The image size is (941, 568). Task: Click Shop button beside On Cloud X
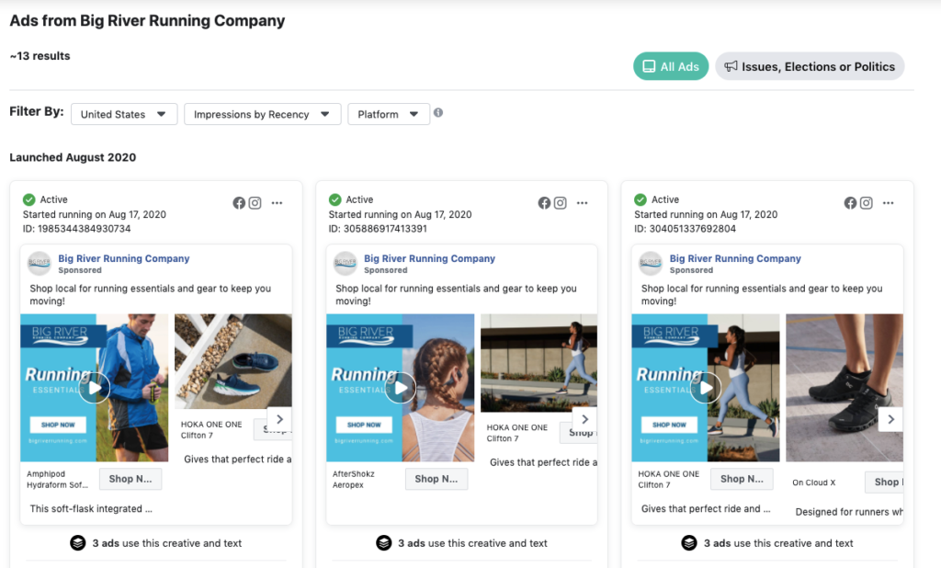point(885,482)
